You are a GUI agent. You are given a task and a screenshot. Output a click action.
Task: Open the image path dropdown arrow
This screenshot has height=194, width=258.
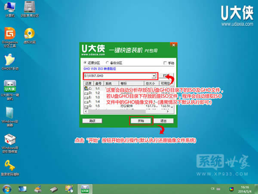coord(154,76)
